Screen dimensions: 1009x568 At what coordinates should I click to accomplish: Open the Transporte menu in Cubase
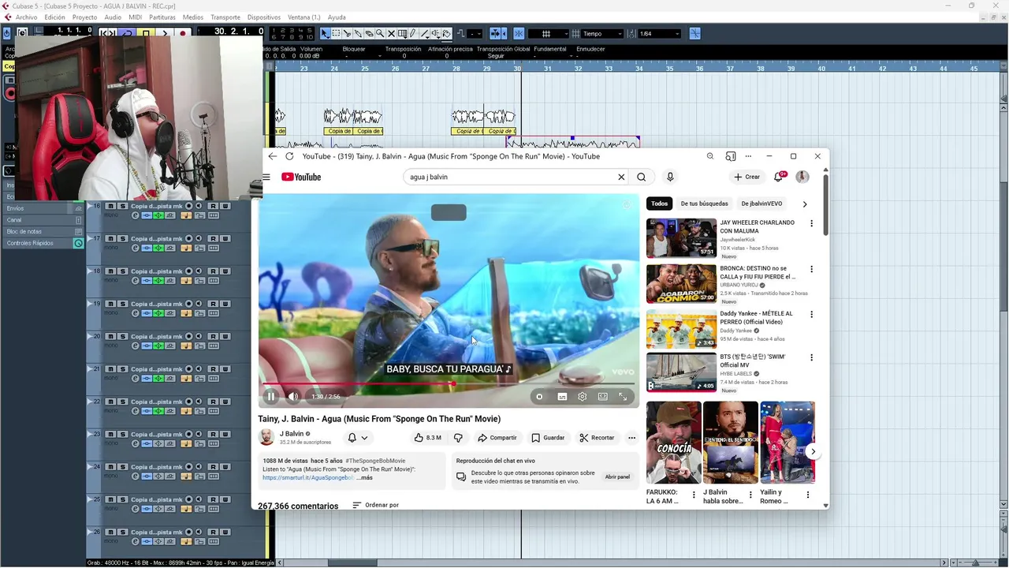click(x=225, y=17)
